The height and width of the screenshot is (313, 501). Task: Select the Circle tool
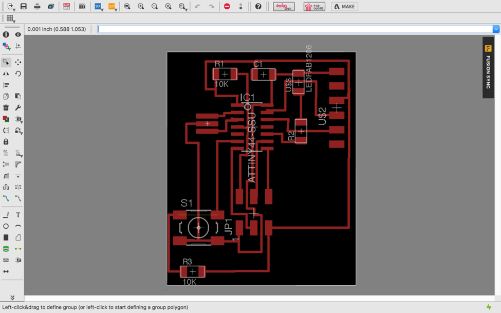click(x=6, y=226)
